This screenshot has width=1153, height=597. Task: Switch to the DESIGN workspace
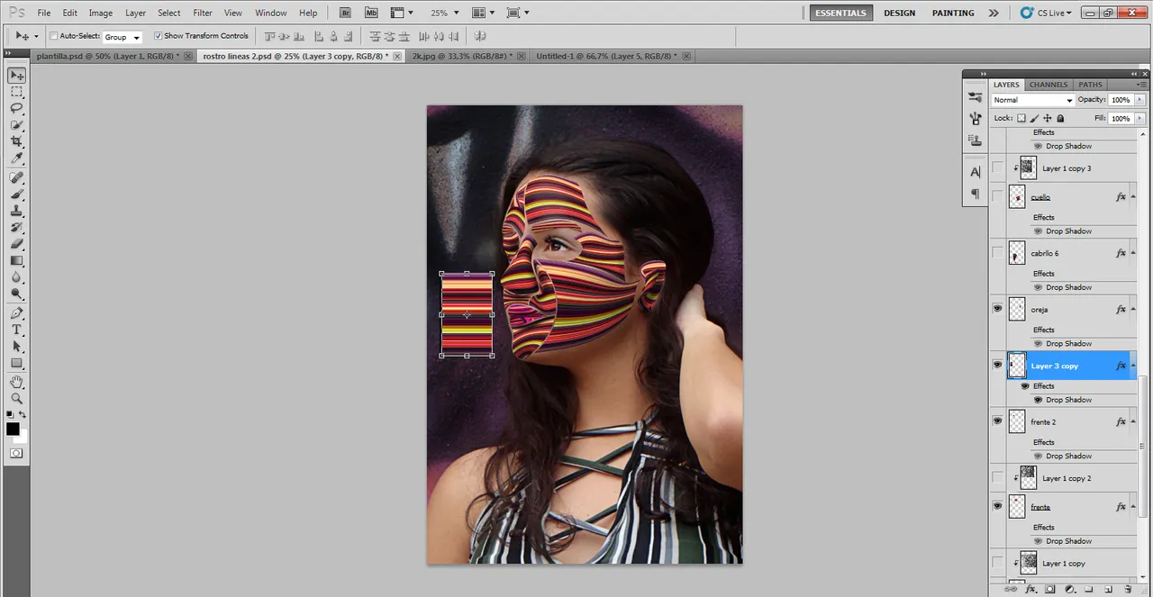tap(899, 14)
